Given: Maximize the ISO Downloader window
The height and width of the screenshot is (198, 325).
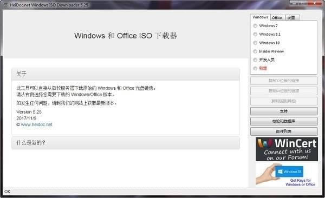Looking at the screenshot, I should point(303,3).
